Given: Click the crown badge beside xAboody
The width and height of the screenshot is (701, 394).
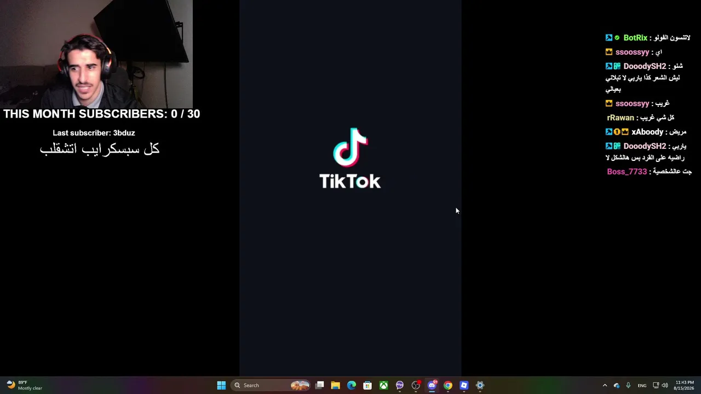Looking at the screenshot, I should (x=625, y=132).
